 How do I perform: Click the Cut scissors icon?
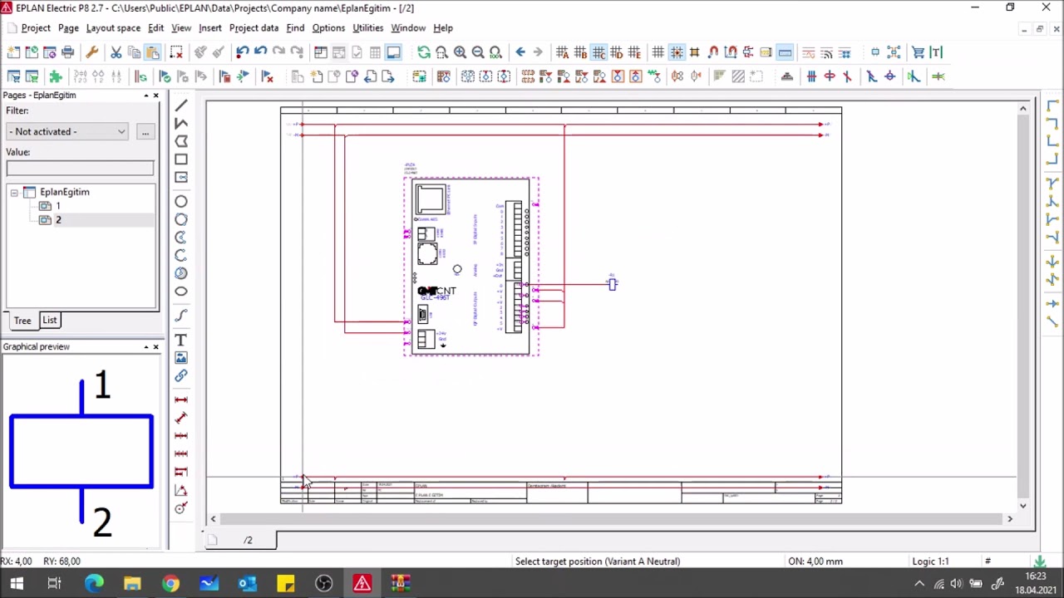(116, 52)
